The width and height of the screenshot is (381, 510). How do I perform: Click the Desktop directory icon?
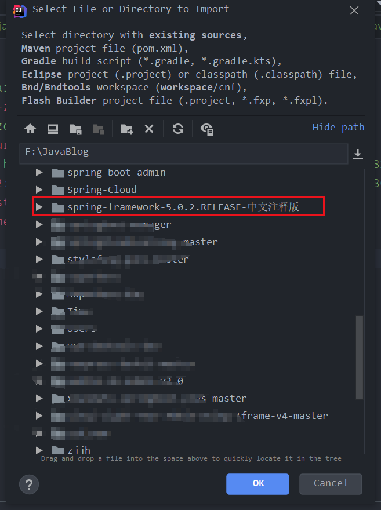tap(53, 129)
